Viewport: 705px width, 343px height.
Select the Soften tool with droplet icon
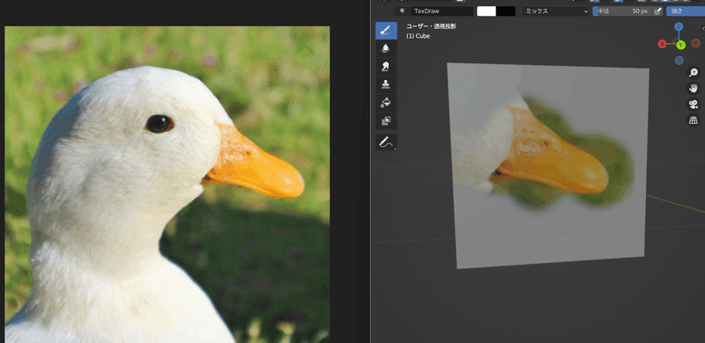tap(386, 48)
